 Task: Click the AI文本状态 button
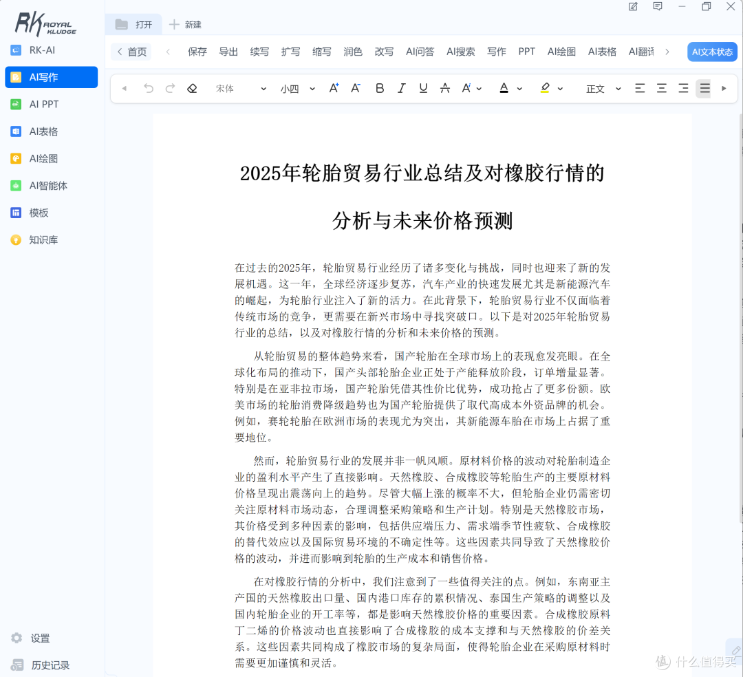(x=712, y=52)
